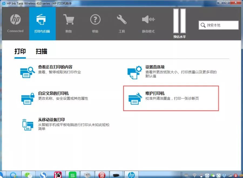Open 查看正在打印的内容 print queue
The width and height of the screenshot is (243, 178).
(x=55, y=67)
